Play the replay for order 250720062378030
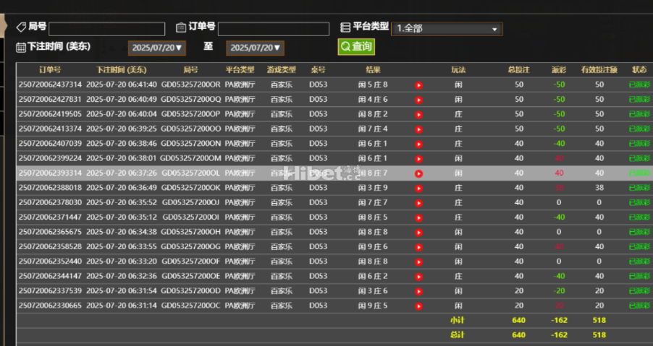This screenshot has height=346, width=653. [x=418, y=202]
